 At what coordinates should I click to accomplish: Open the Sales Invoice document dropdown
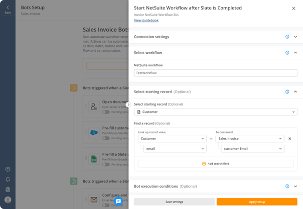click(x=250, y=138)
